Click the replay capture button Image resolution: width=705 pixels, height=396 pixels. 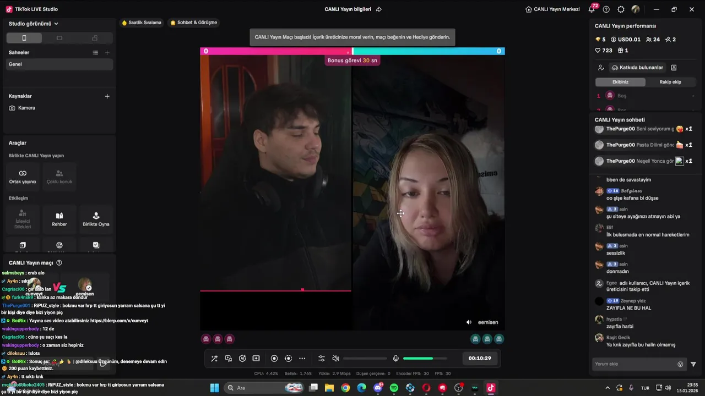pyautogui.click(x=288, y=359)
